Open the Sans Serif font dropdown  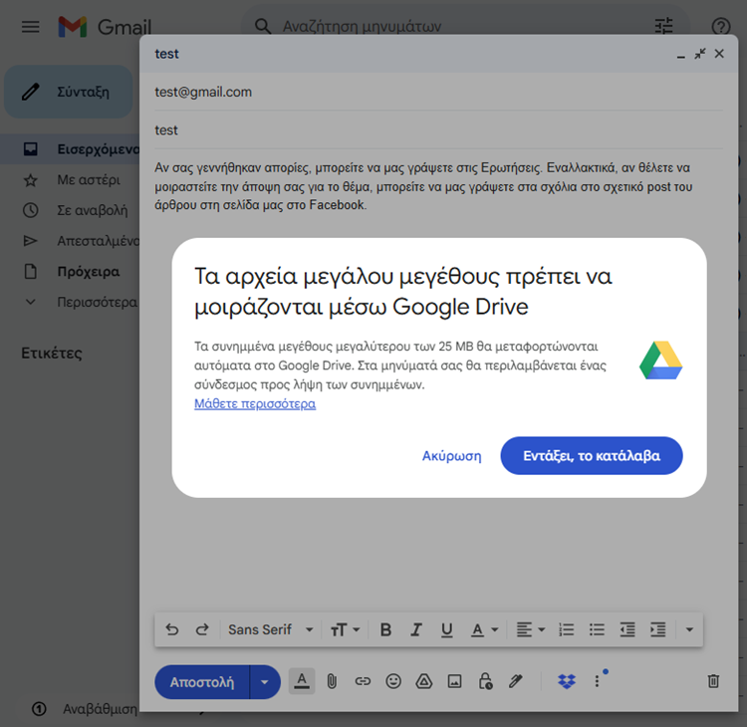pos(270,629)
